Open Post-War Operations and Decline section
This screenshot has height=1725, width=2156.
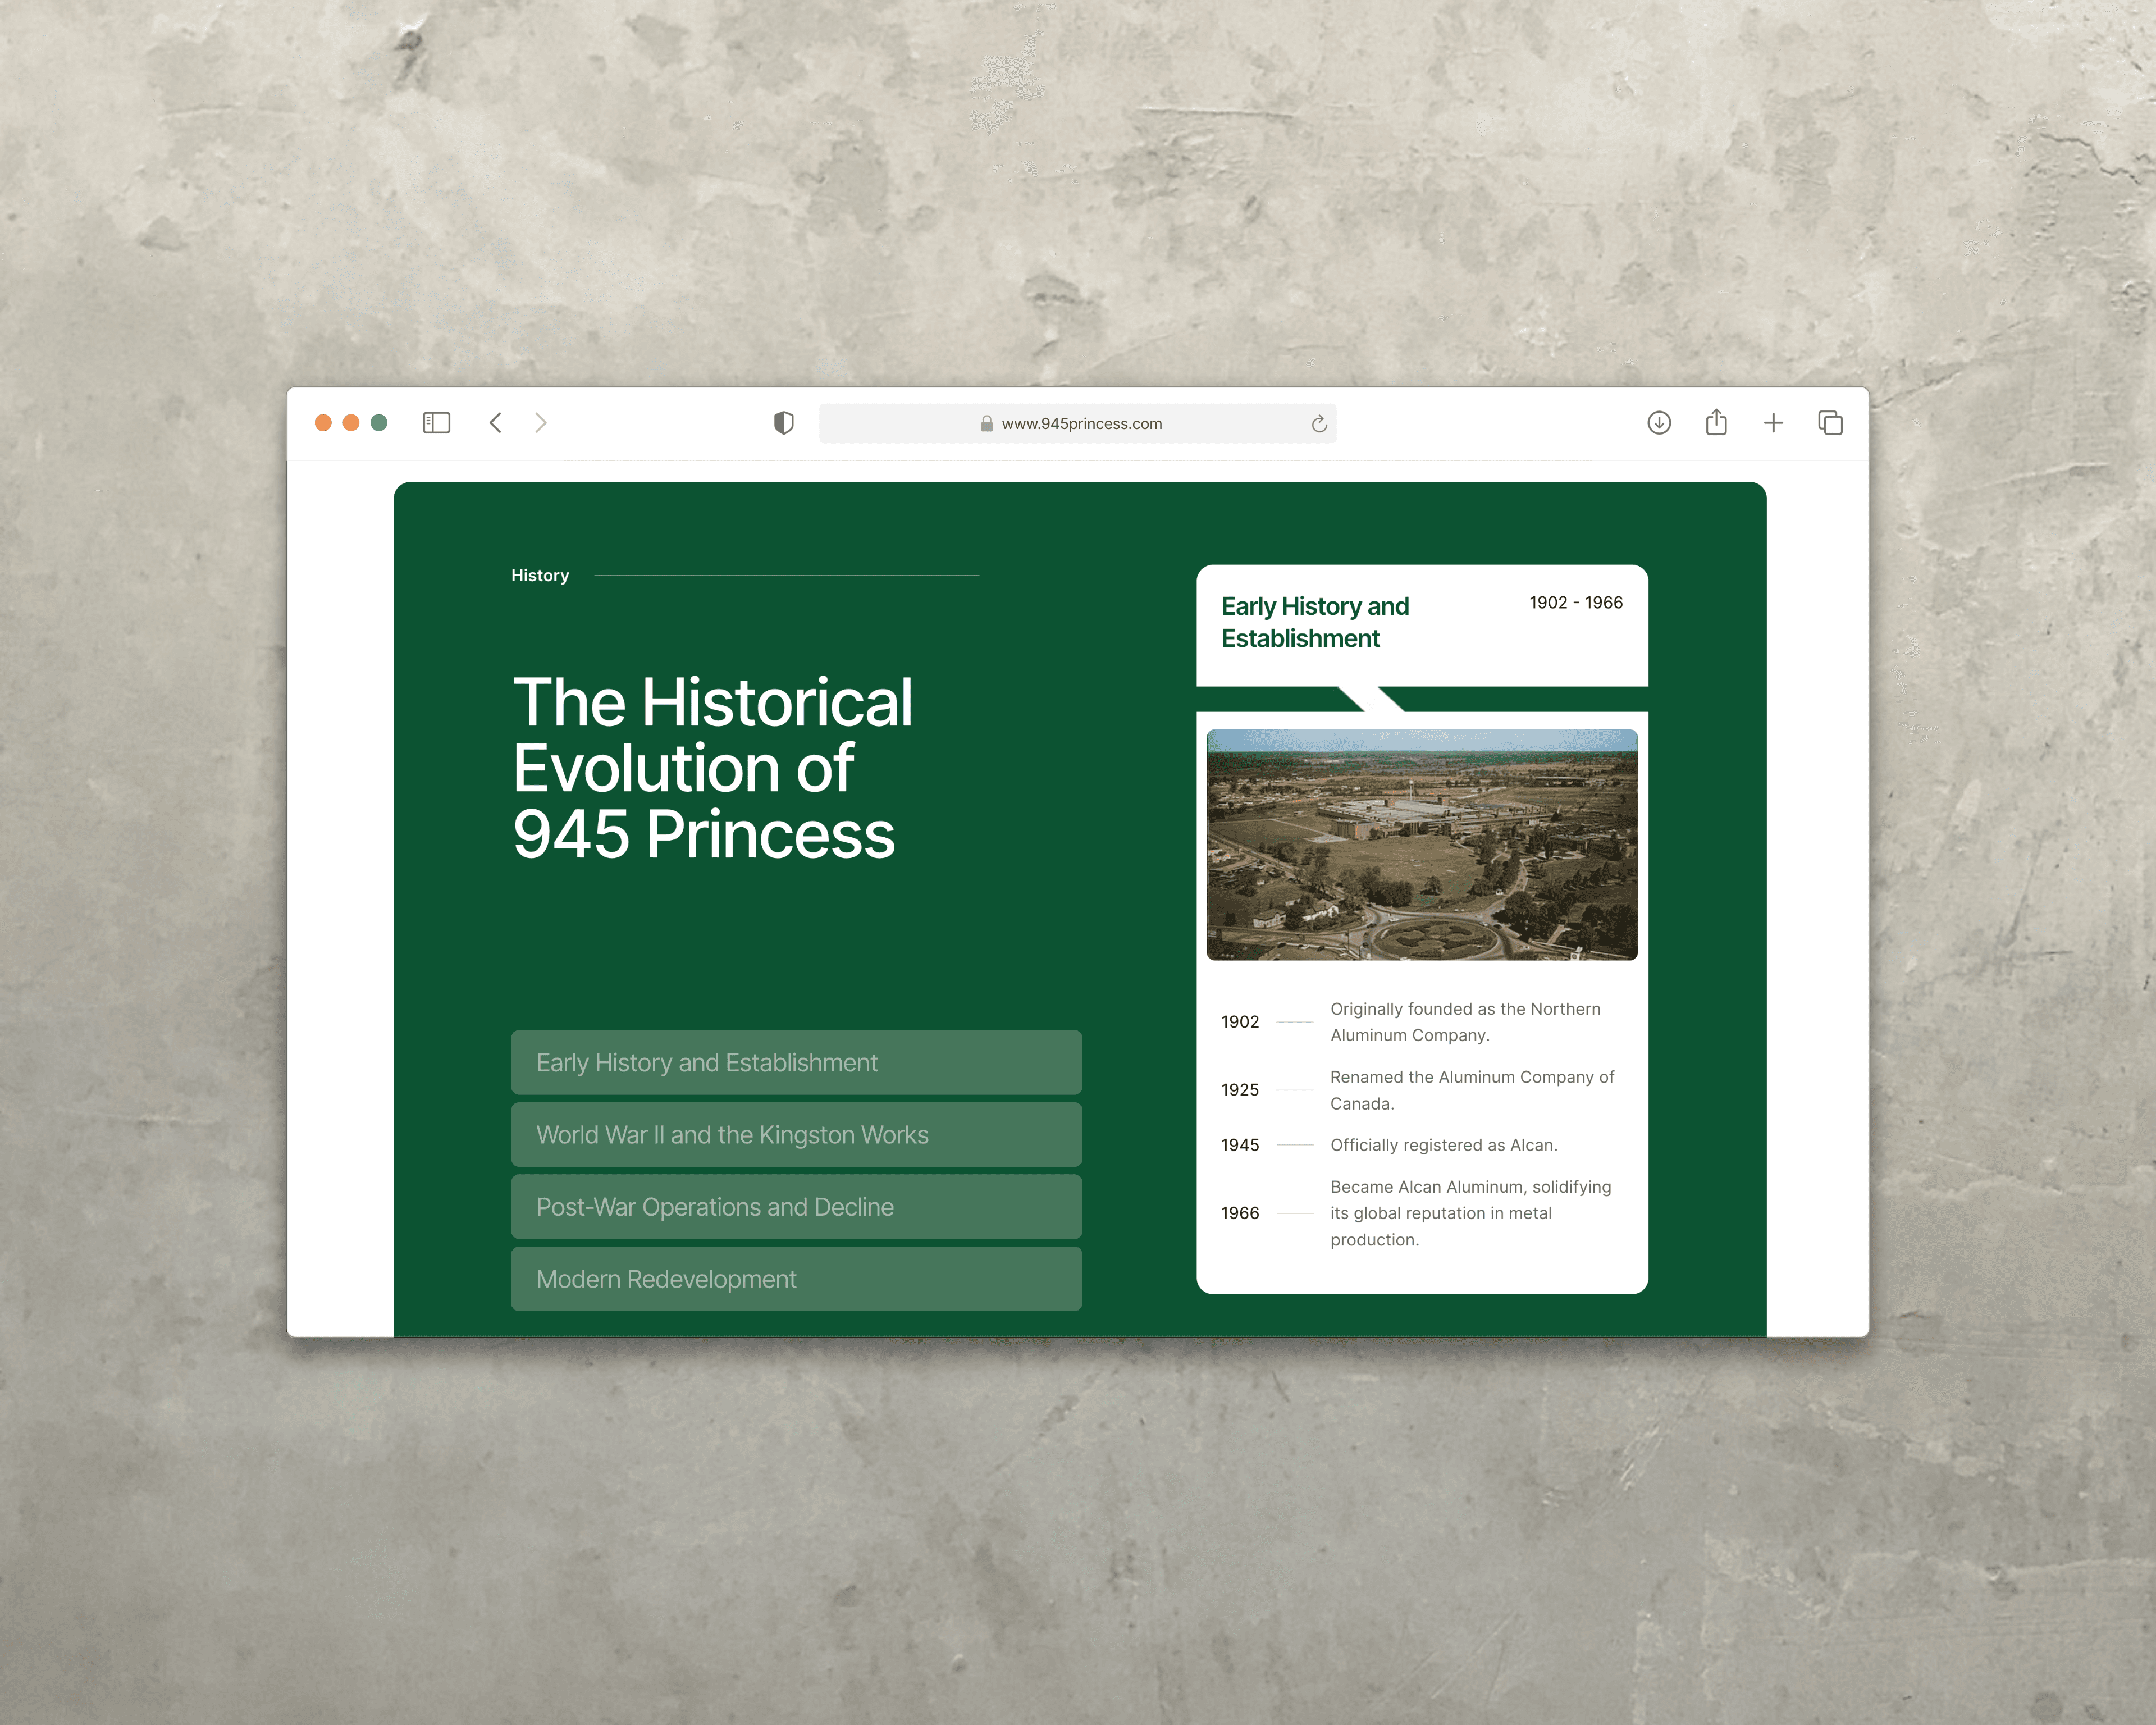pos(796,1207)
